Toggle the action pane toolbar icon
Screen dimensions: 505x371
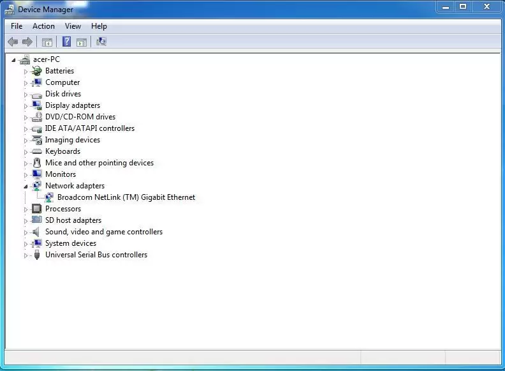82,42
